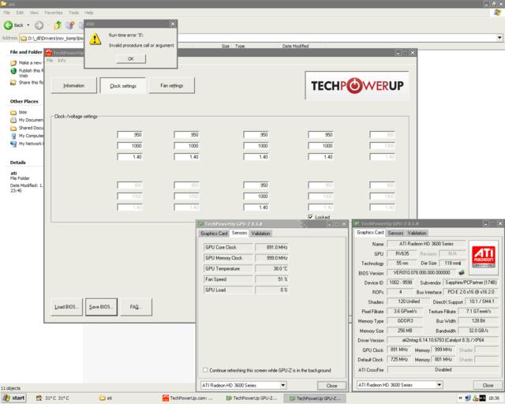This screenshot has height=404, width=505.
Task: Click the ati folder taskbar button
Action: [x=105, y=398]
